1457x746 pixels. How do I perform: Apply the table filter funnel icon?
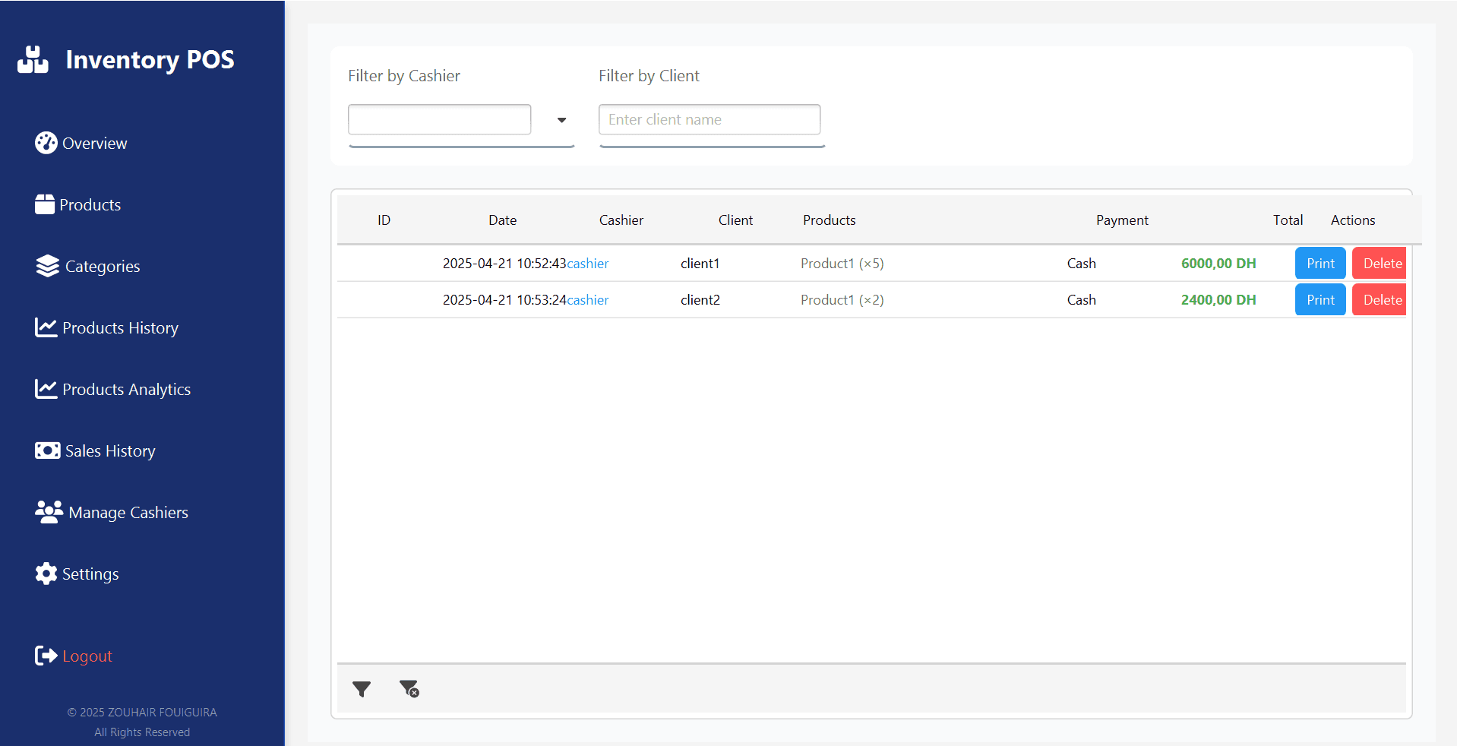pyautogui.click(x=362, y=689)
